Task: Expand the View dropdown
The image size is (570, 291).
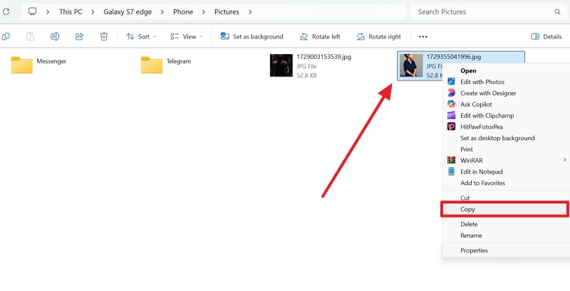Action: 186,36
